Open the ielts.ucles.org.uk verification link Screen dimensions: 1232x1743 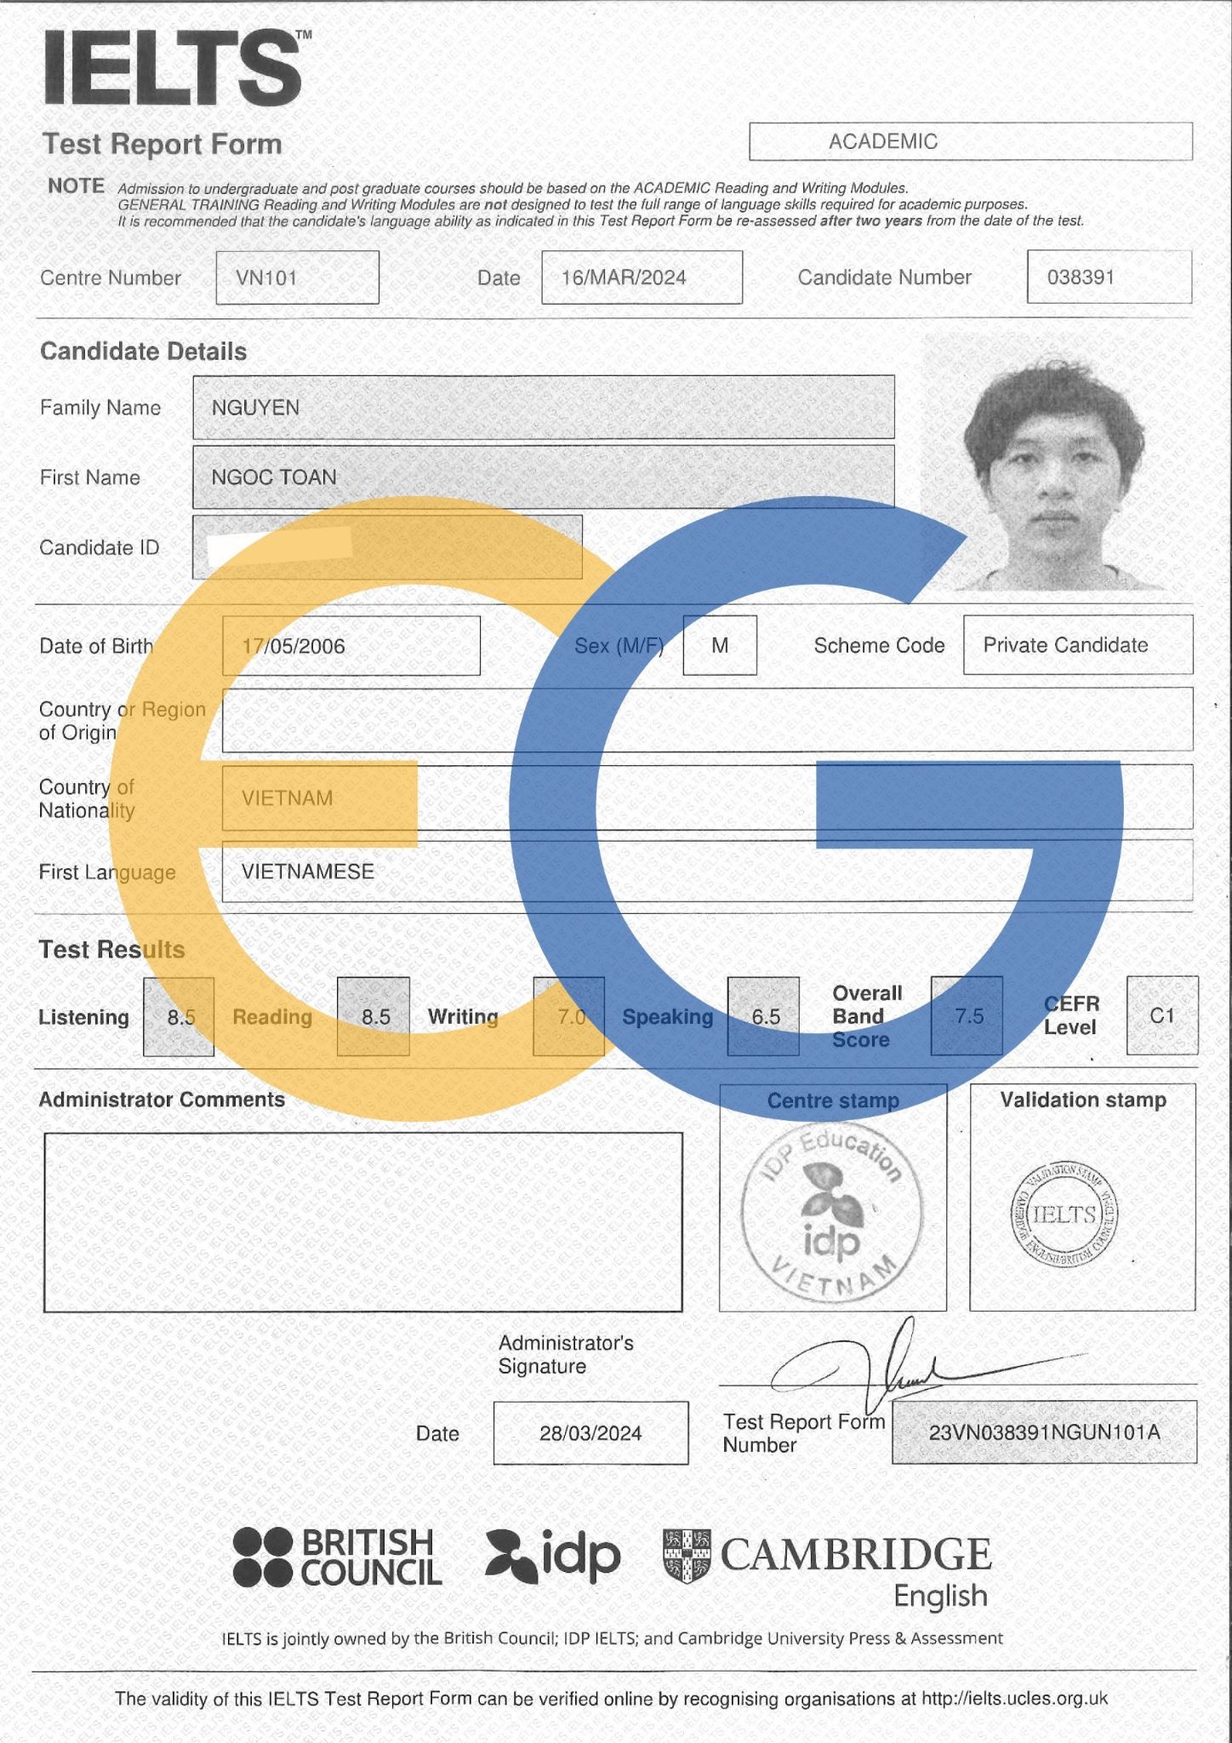pos(1014,1699)
